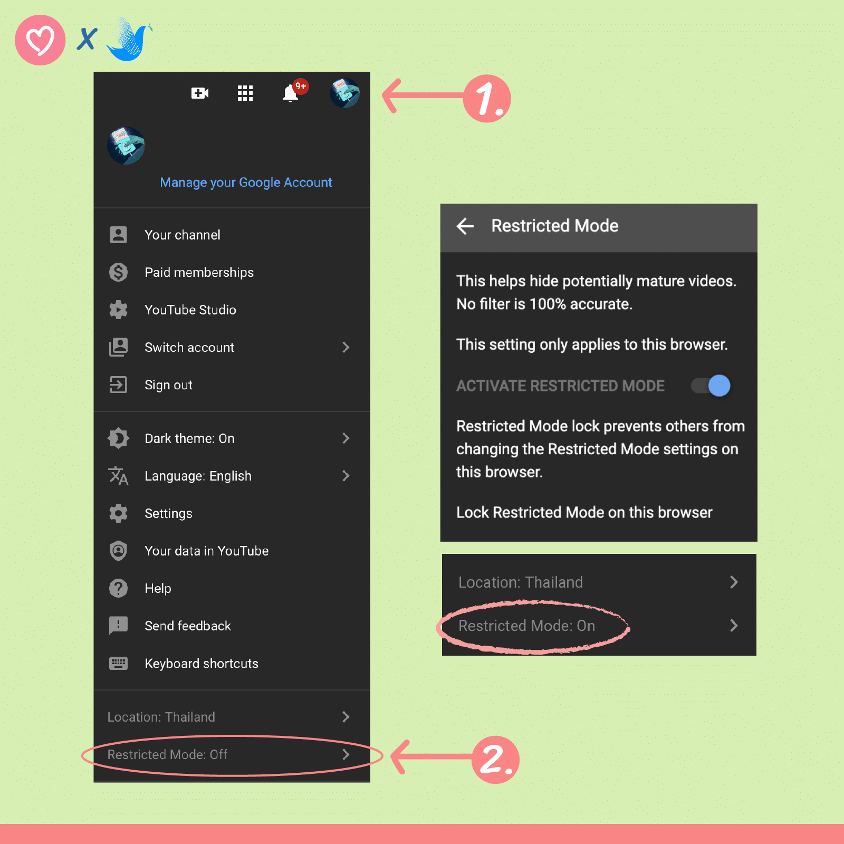This screenshot has width=844, height=844.
Task: Expand Location: Thailand chevron in account menu
Action: click(x=346, y=717)
